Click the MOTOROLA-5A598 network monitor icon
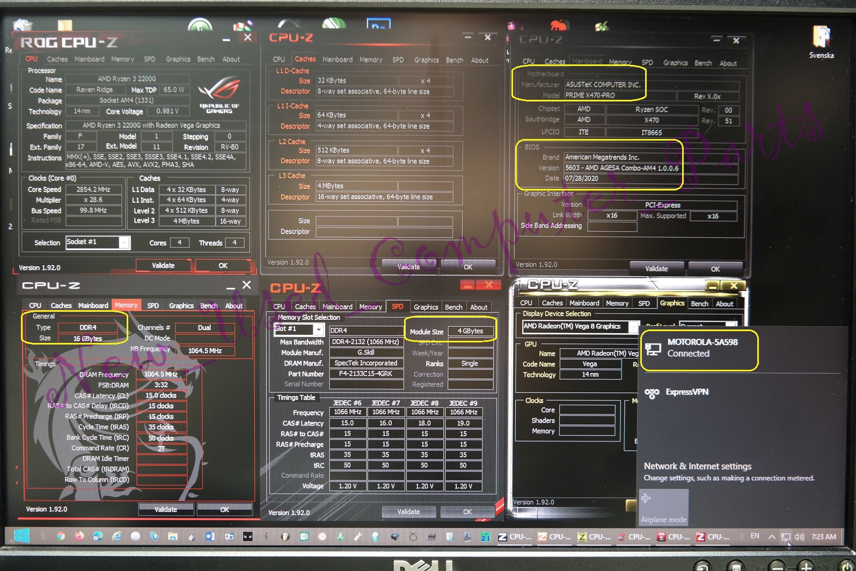The image size is (856, 571). click(x=653, y=349)
